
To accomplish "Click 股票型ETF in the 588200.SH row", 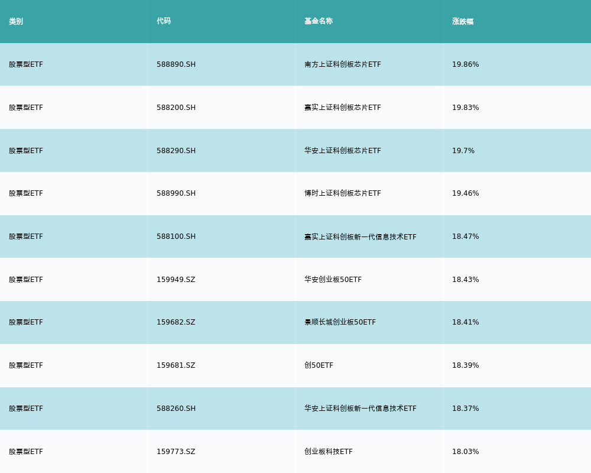I will pos(26,108).
